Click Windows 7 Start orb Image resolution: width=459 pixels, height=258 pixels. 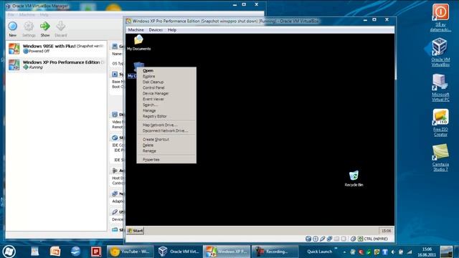[9, 252]
